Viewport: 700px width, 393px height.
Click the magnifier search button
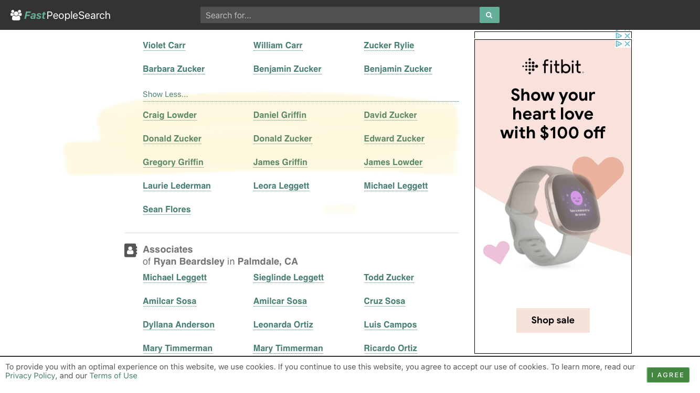pos(489,15)
